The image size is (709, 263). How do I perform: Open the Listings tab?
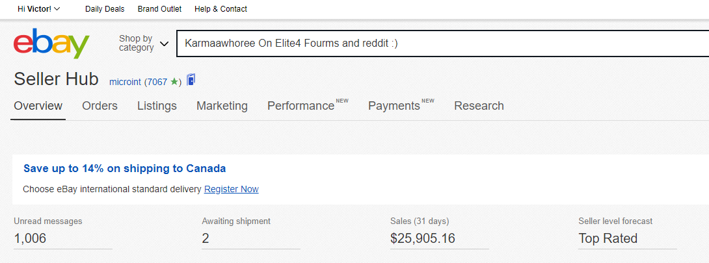pos(157,106)
